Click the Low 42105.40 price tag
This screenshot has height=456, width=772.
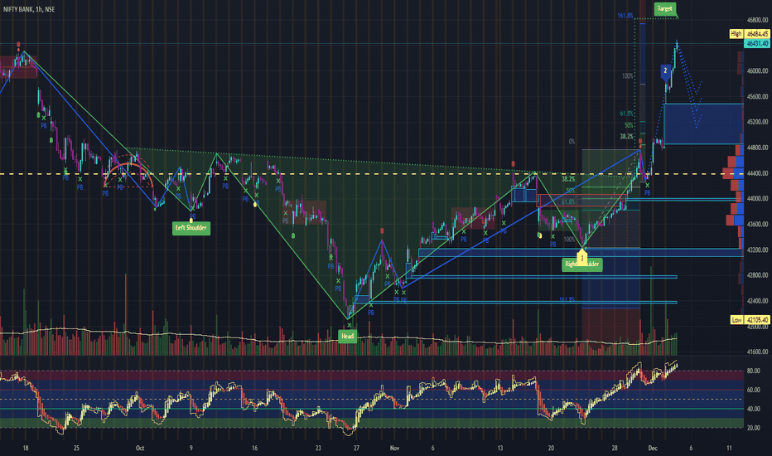pyautogui.click(x=749, y=320)
